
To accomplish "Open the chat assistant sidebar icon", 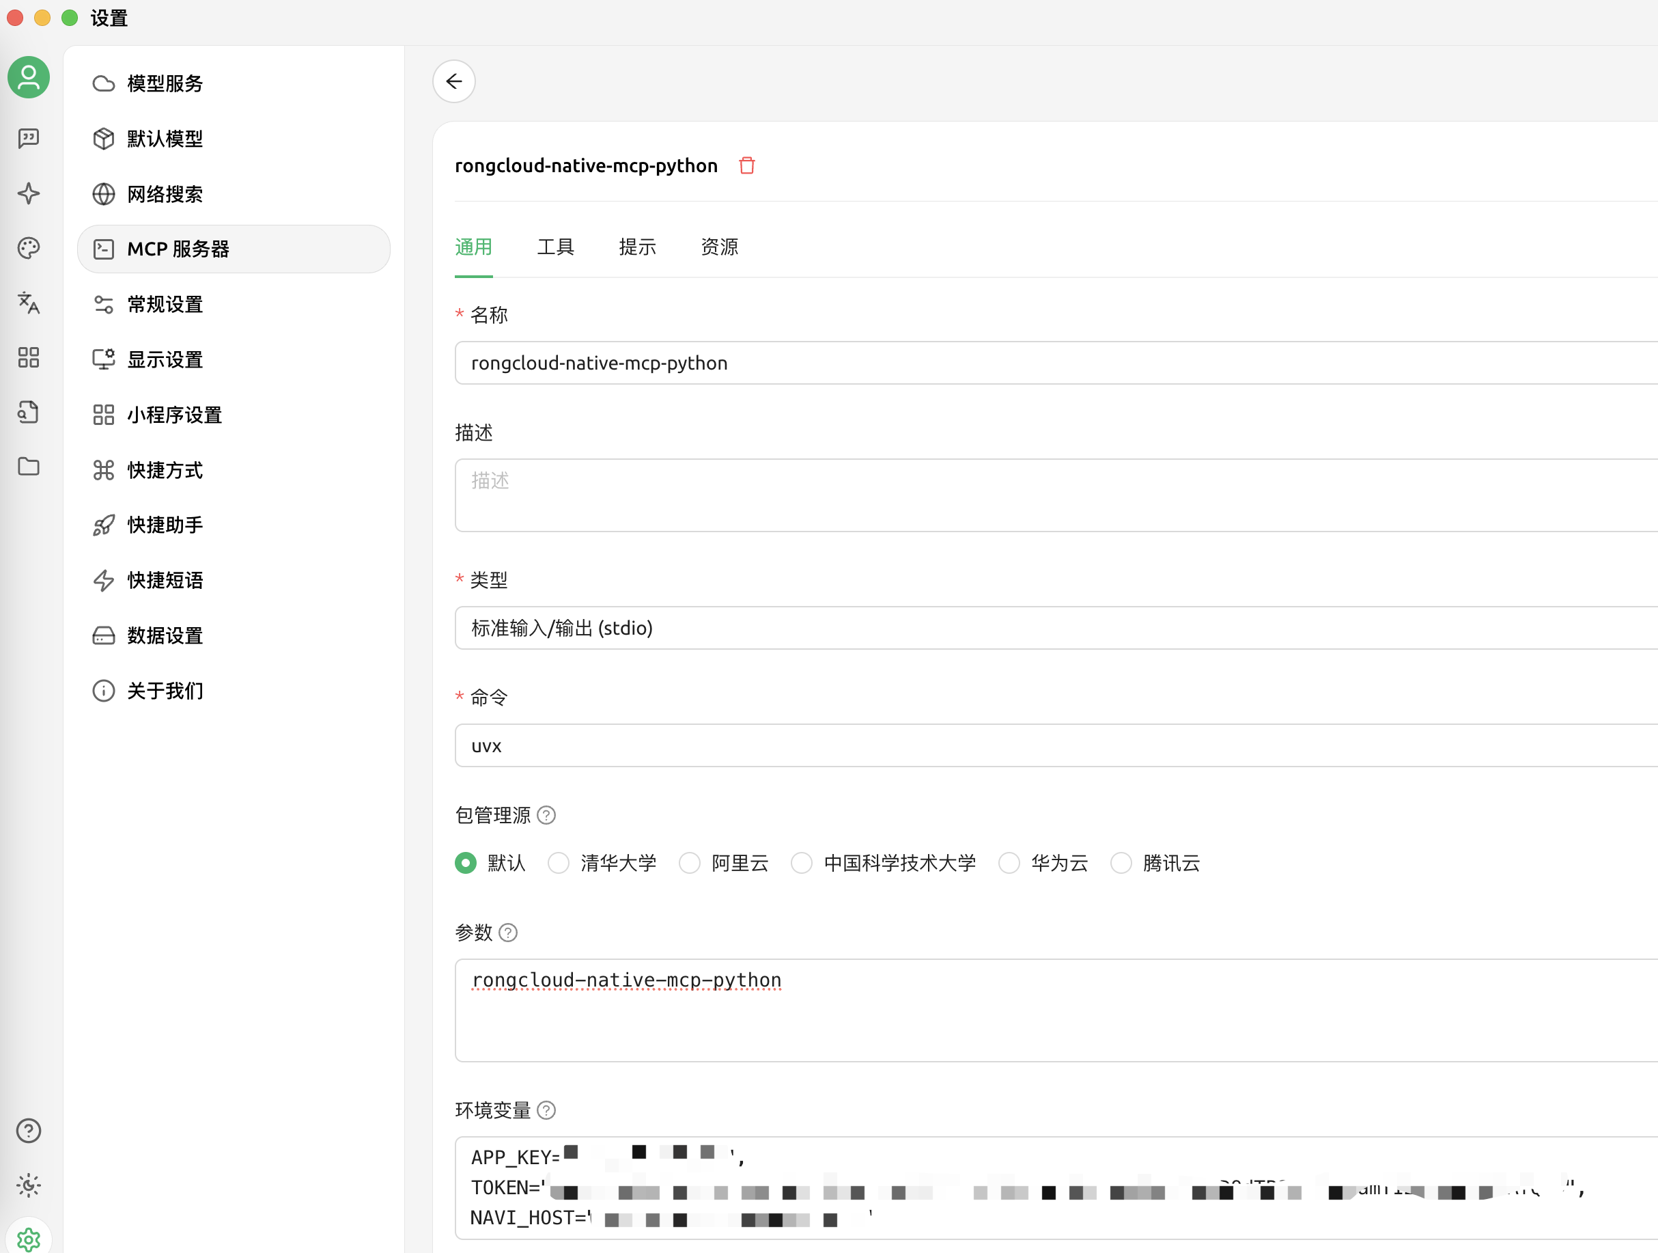I will (x=29, y=138).
